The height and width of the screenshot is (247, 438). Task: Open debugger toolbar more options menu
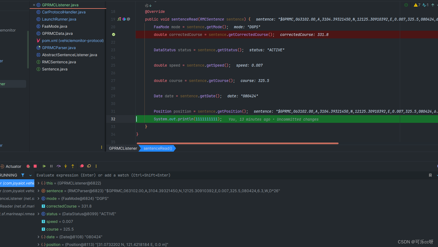point(96,166)
